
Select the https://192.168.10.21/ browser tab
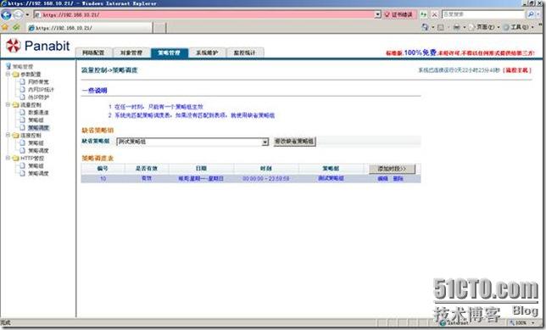coord(90,28)
